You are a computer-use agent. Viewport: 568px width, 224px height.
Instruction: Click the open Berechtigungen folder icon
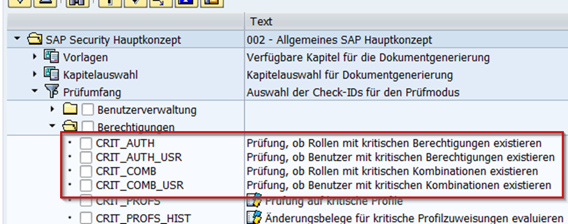tap(70, 126)
